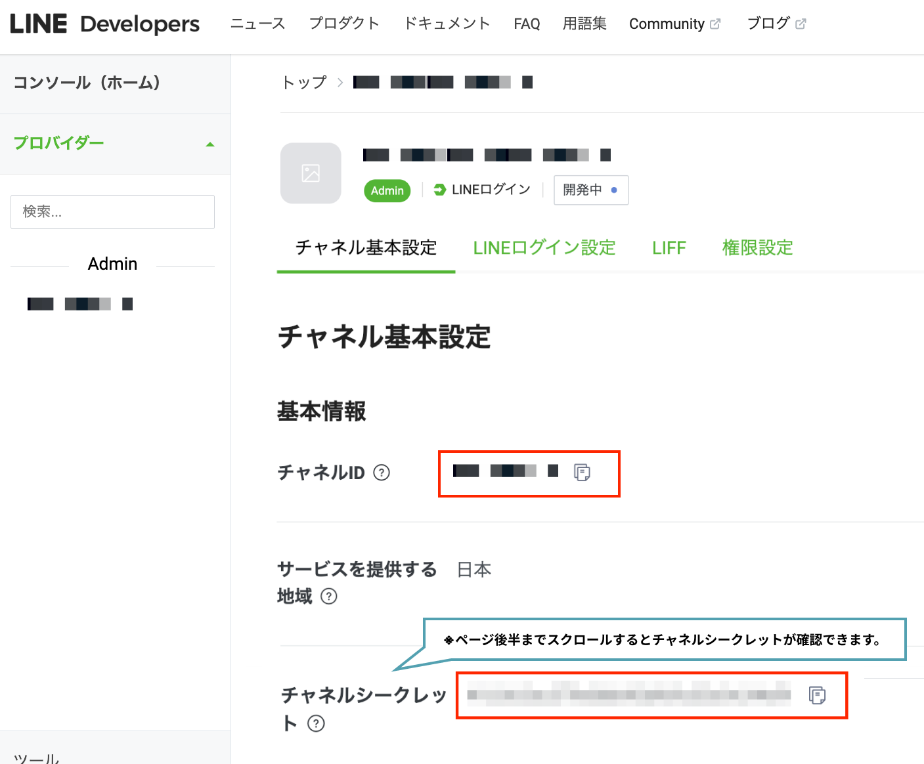The image size is (924, 764).
Task: Open the ドキュメント menu item
Action: [x=447, y=24]
